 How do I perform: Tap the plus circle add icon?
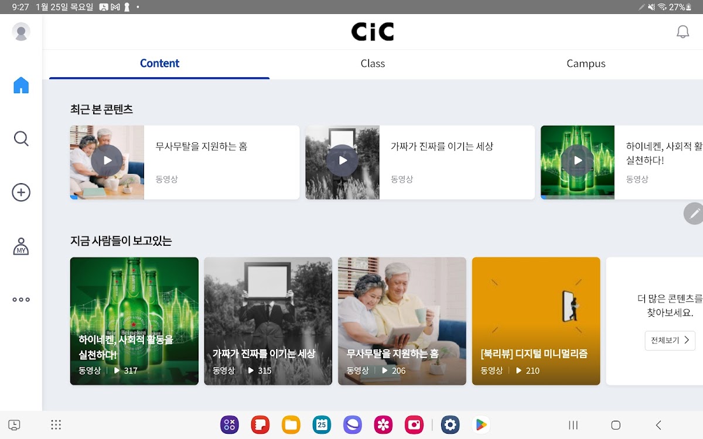tap(21, 193)
